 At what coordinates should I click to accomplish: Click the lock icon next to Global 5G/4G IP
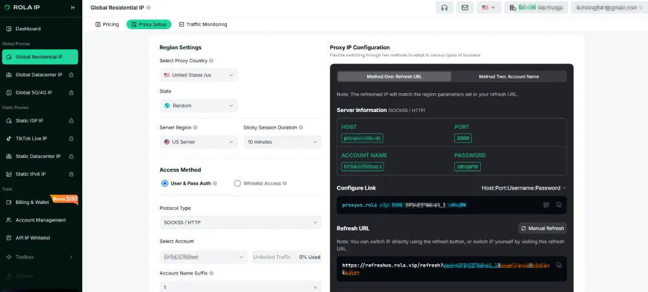click(71, 93)
